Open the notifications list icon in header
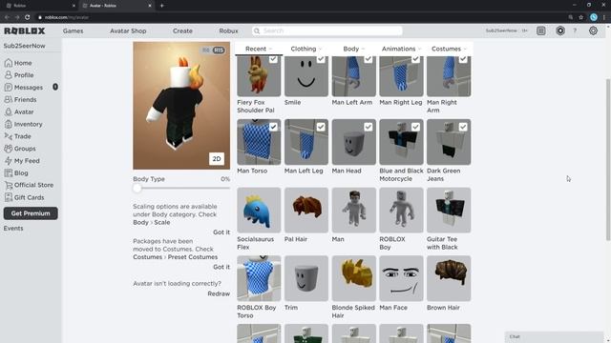This screenshot has height=343, width=611. (x=541, y=30)
